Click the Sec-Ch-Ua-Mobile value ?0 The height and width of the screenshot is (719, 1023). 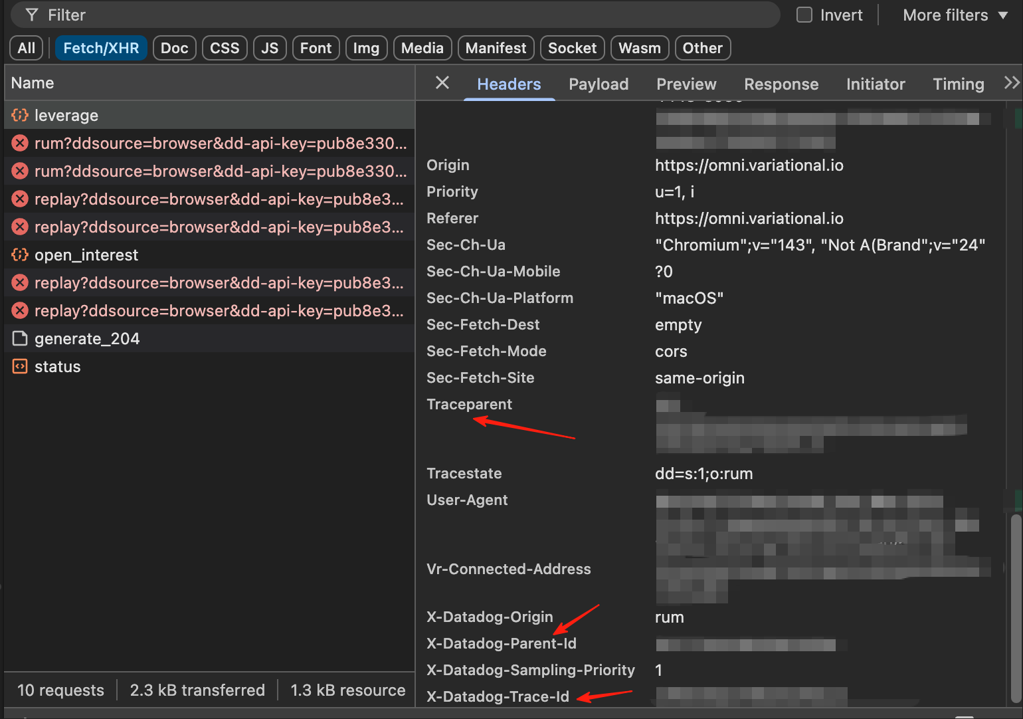(664, 271)
